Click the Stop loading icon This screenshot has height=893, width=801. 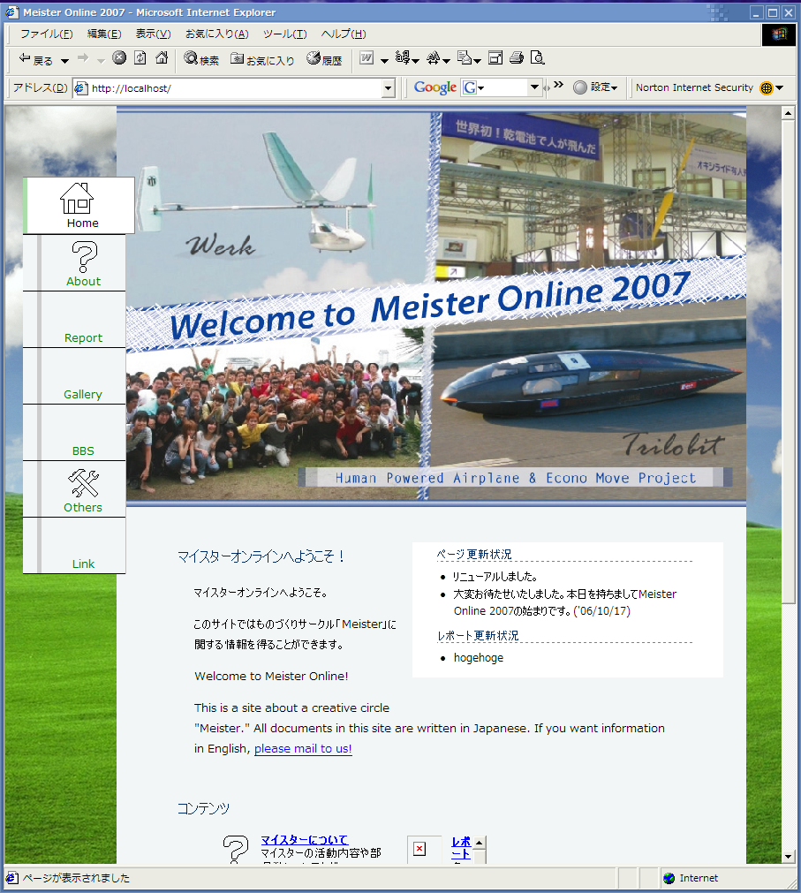[119, 57]
